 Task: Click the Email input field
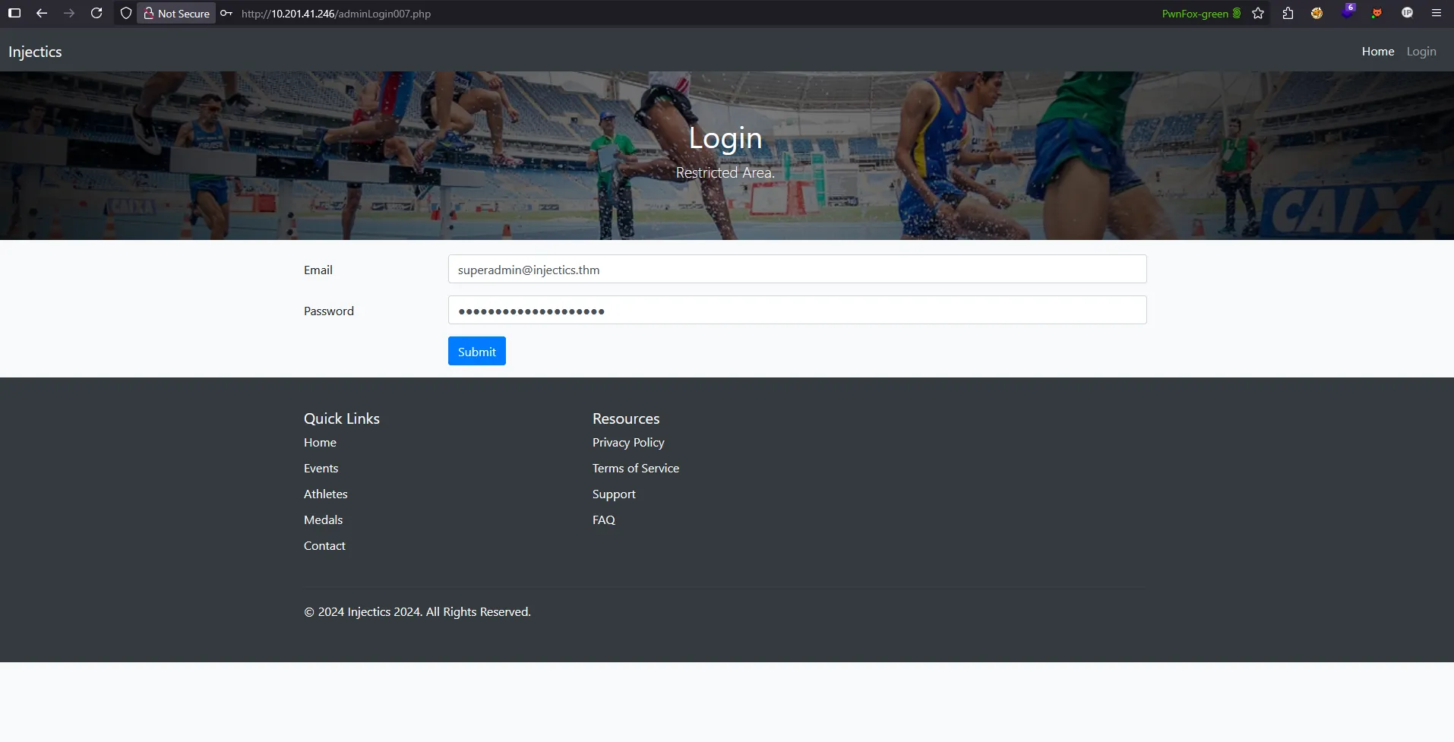[796, 269]
